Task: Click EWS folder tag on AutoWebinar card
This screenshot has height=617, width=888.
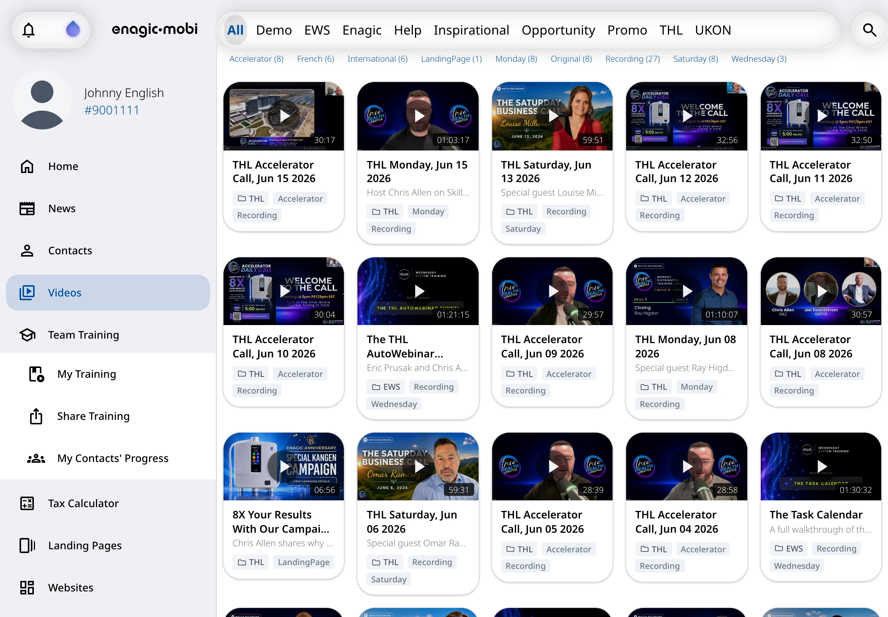Action: (386, 387)
